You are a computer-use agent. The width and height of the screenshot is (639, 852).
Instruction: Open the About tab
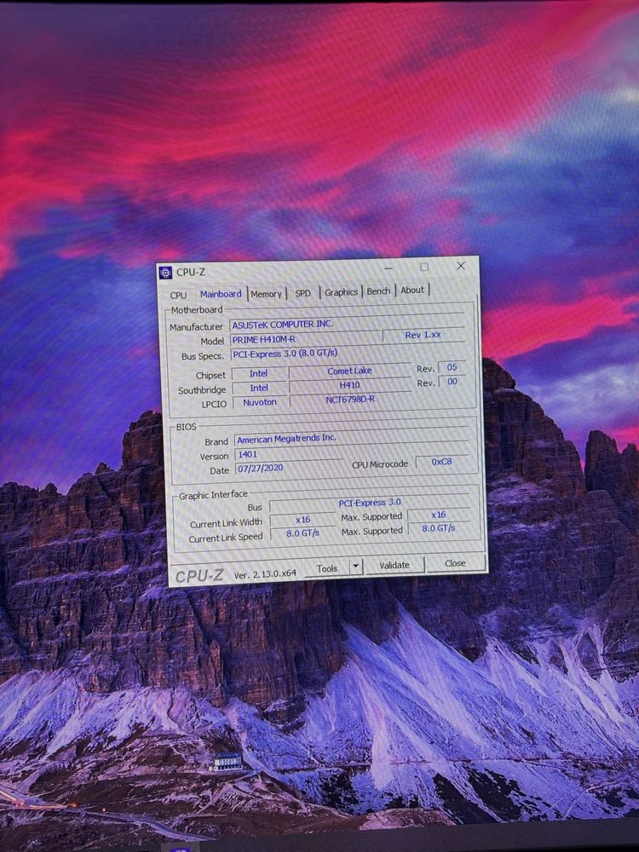(412, 291)
